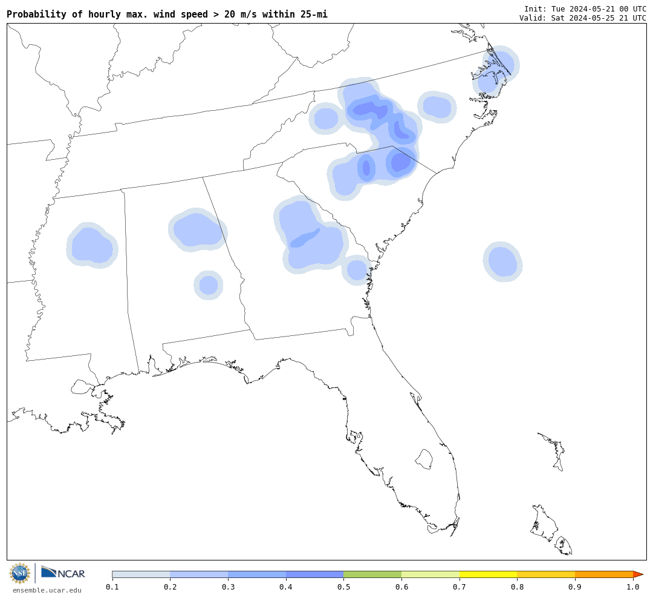Click the 0.6 colorbar tick label
653x598 pixels.
402,587
